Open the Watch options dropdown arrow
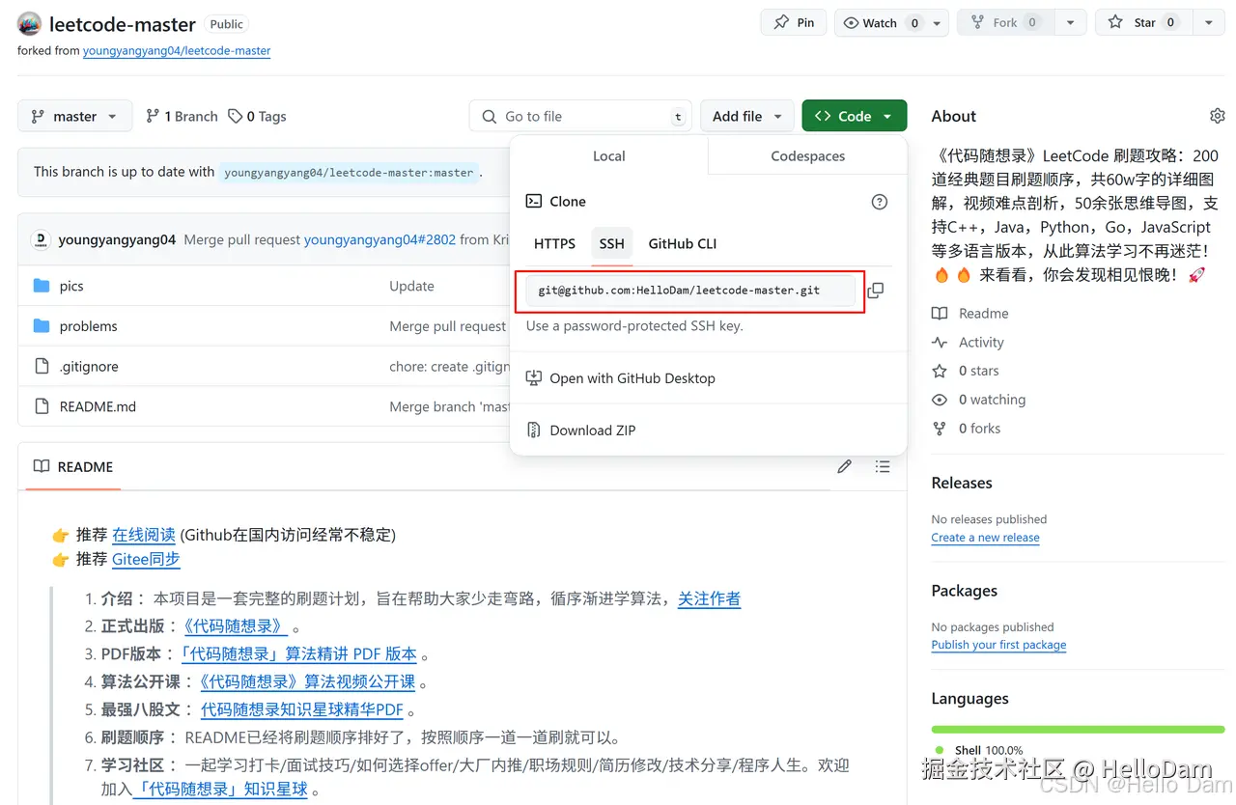Viewport: 1236px width, 805px height. (938, 23)
